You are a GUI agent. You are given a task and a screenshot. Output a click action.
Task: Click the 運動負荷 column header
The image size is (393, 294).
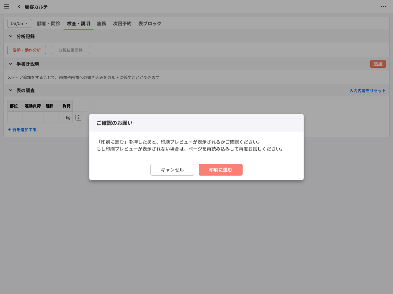(x=33, y=106)
